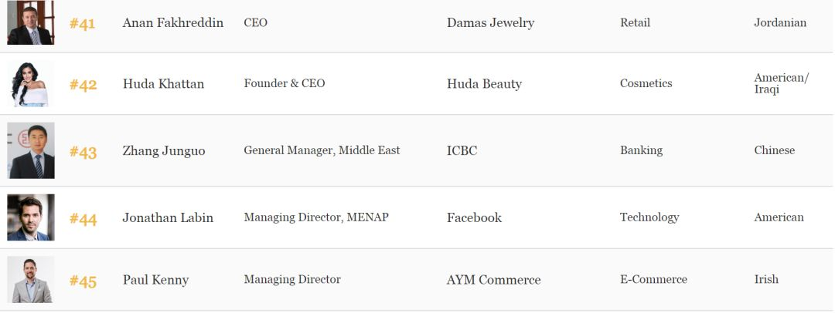Open the Anan Fakhreddin name link
Screen dimensions: 835x313
(x=173, y=23)
